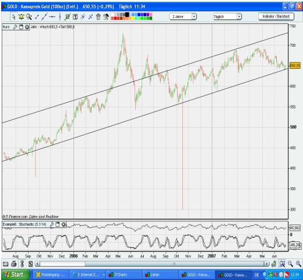Select the crossed-out line tool
Screen dimensions: 303x280
coord(83,17)
